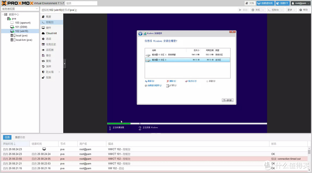Viewport: 312px width, 173px height.
Task: Click 下一步 (Next) in Windows Setup
Action: click(x=227, y=100)
